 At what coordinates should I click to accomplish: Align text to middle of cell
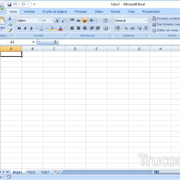tap(78, 21)
